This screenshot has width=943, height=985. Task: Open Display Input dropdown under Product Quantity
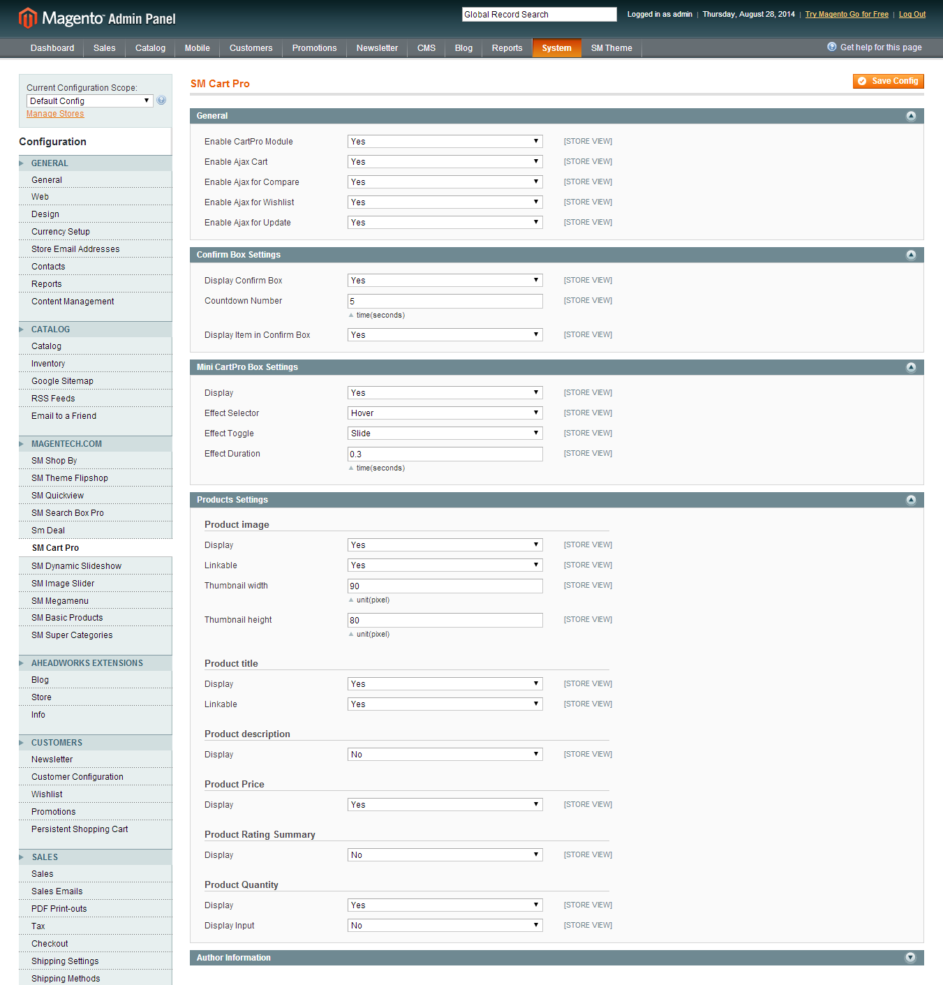pos(445,926)
